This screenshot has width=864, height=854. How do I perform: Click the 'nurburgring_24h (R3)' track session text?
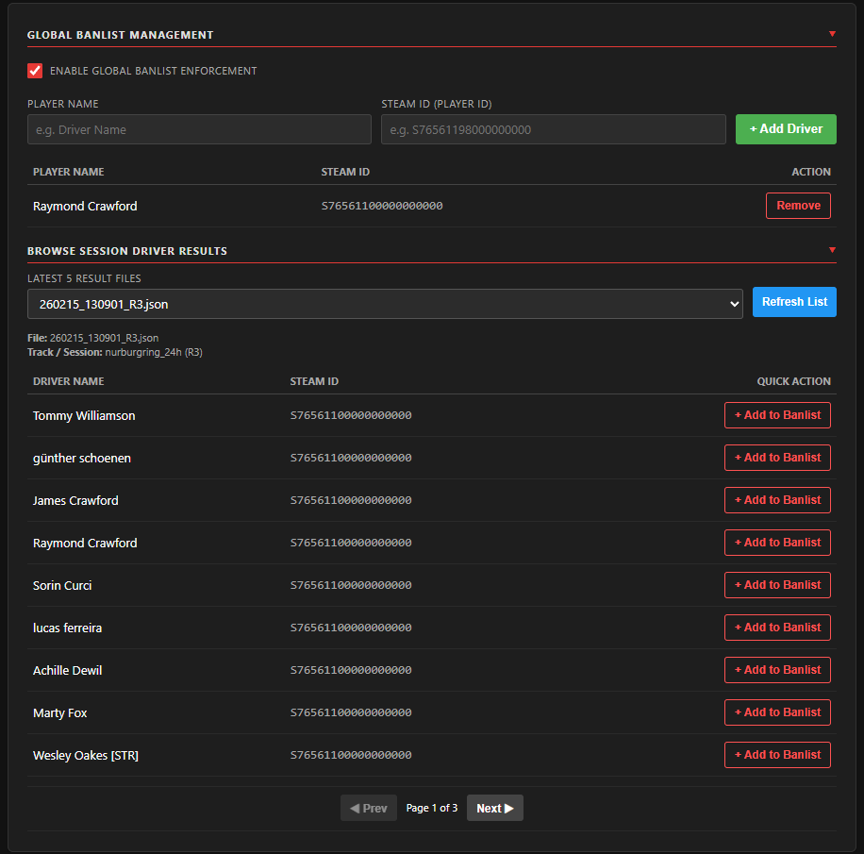pyautogui.click(x=154, y=352)
